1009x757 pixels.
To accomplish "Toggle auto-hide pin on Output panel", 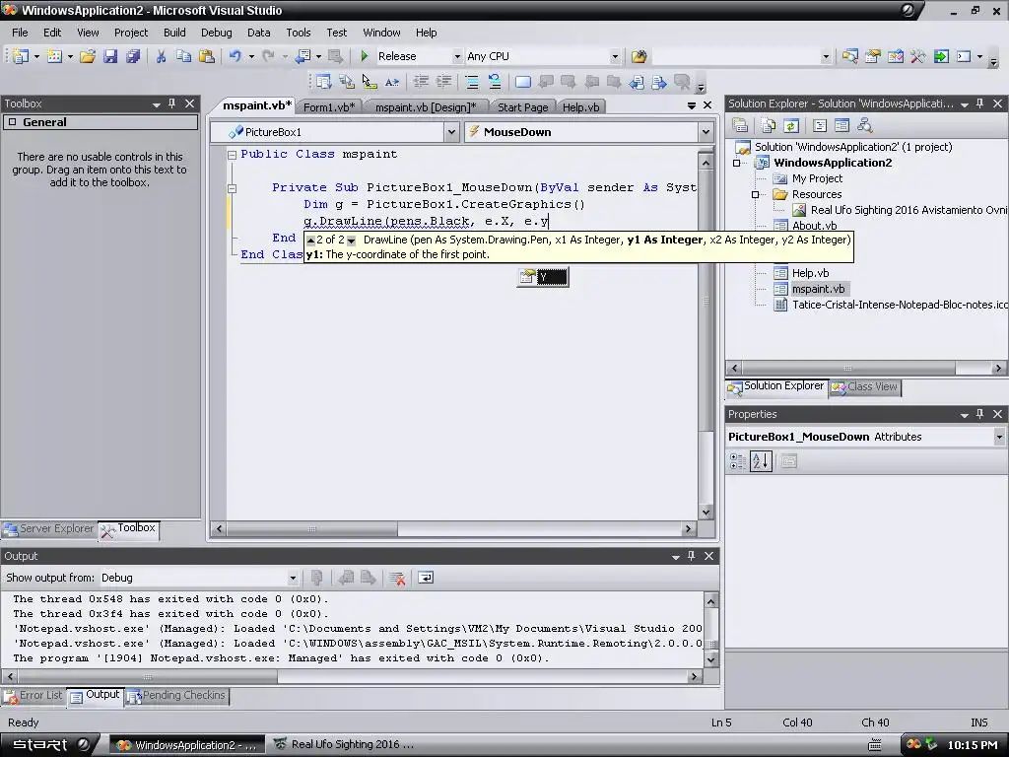I will click(x=691, y=556).
